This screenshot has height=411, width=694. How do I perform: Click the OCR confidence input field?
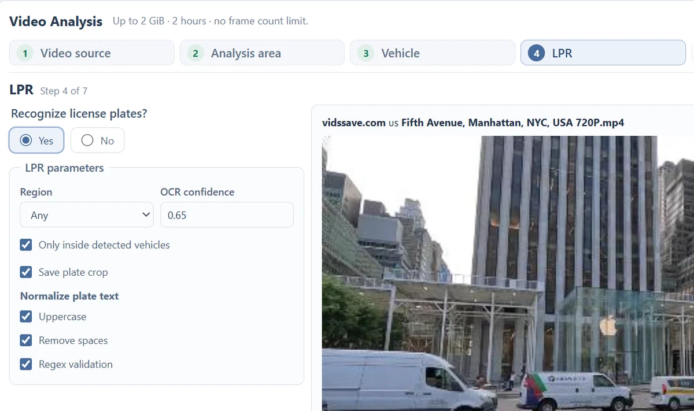tap(227, 214)
